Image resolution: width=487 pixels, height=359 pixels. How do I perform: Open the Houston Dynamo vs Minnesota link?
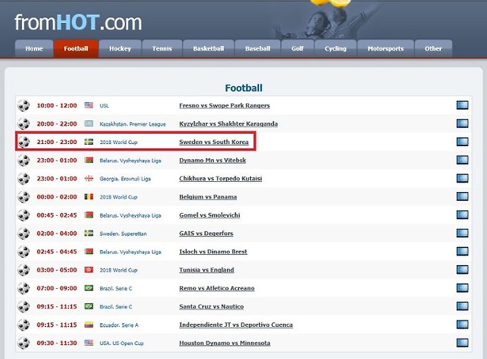click(x=225, y=343)
